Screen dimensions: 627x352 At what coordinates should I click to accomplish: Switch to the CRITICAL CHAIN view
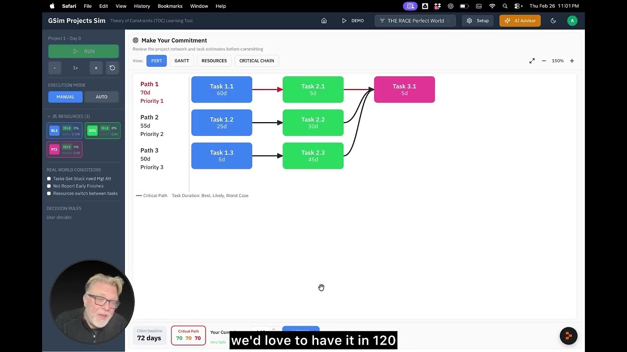click(x=257, y=61)
